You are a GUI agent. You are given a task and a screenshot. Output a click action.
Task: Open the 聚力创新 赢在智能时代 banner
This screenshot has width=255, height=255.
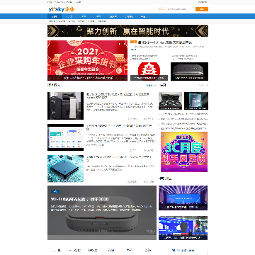click(127, 31)
